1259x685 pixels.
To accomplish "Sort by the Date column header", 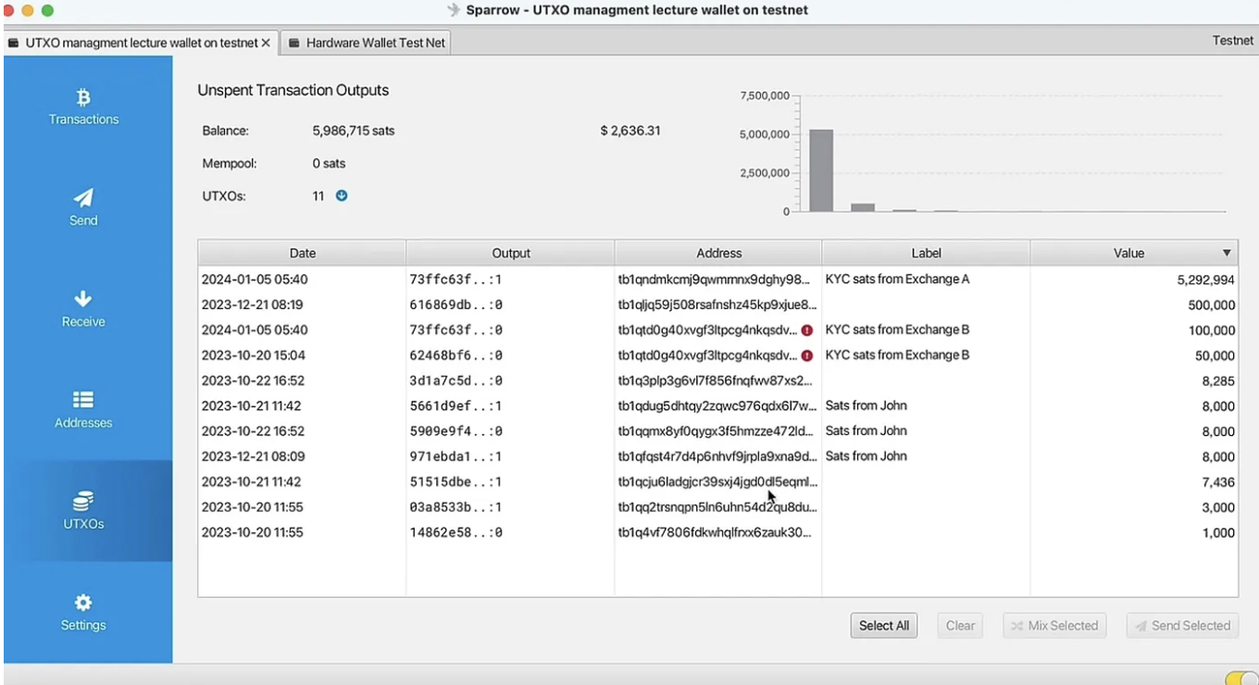I will click(x=302, y=254).
